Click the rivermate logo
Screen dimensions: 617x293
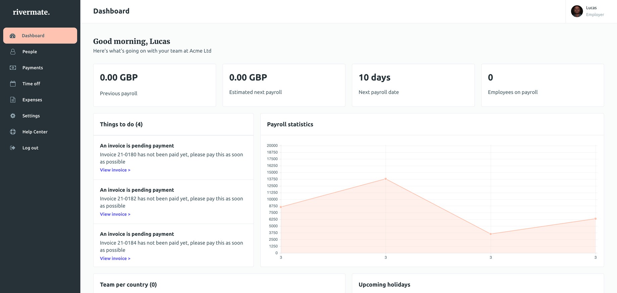[31, 12]
